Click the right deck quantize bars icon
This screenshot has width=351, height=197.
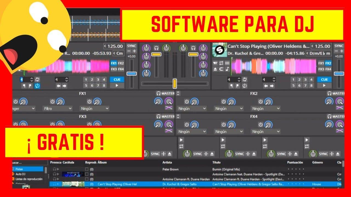(x=227, y=63)
